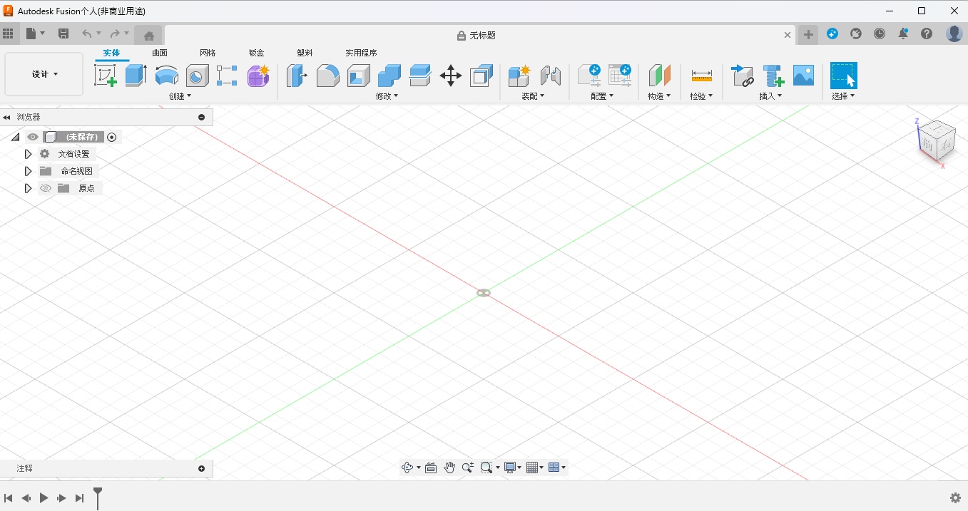Click the New Component icon
Image resolution: width=968 pixels, height=511 pixels.
[519, 76]
